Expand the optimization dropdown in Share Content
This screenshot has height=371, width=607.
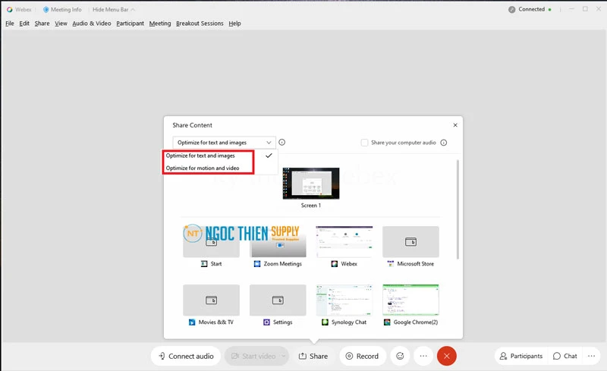click(x=224, y=143)
